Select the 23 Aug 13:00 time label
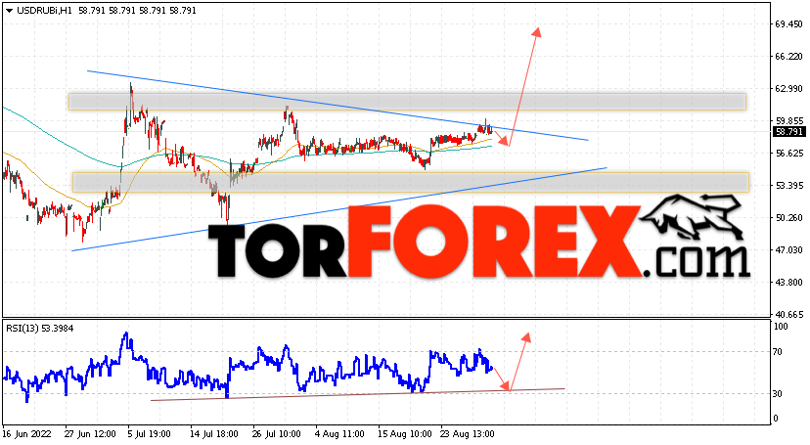 pos(467,434)
